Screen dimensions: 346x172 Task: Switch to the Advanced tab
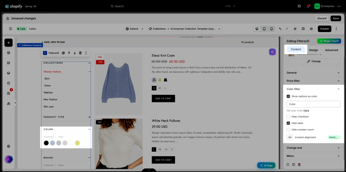331,50
